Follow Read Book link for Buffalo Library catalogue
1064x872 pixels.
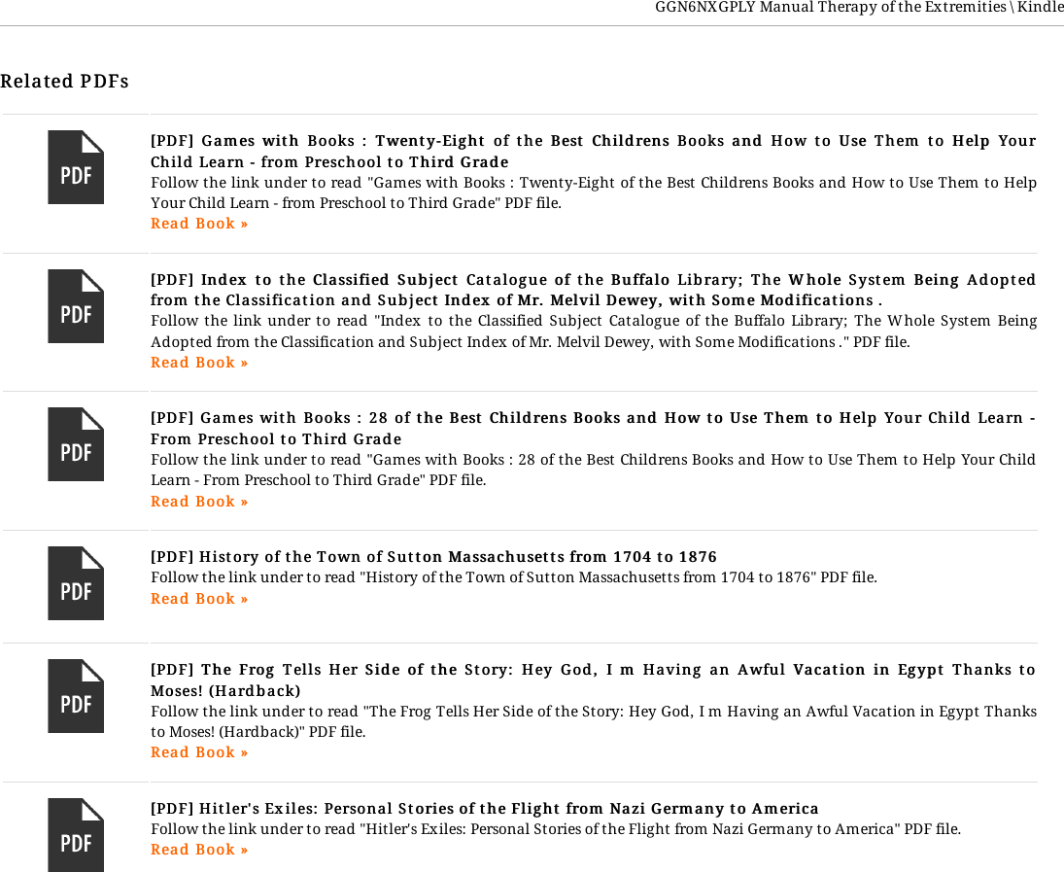pyautogui.click(x=199, y=363)
